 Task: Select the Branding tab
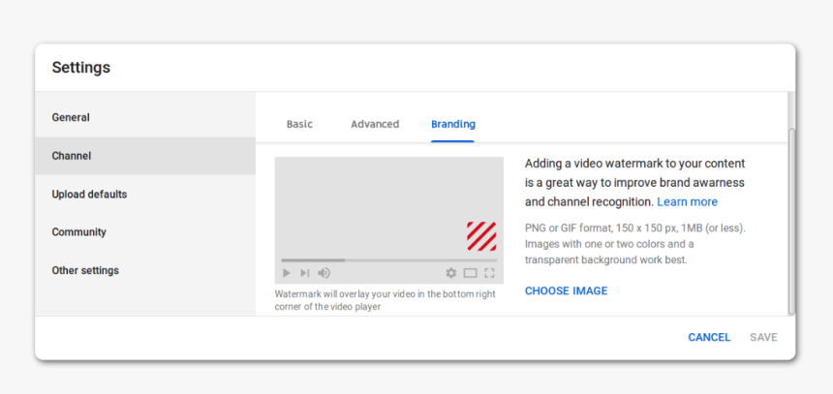coord(453,124)
